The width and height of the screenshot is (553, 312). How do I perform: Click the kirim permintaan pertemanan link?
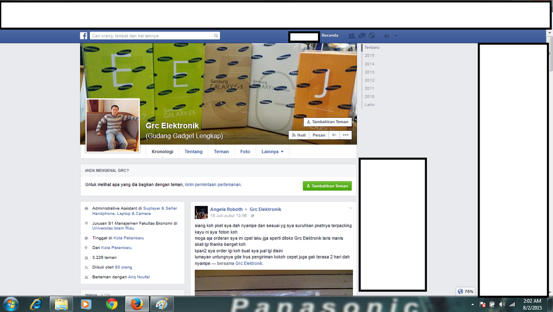pyautogui.click(x=213, y=184)
